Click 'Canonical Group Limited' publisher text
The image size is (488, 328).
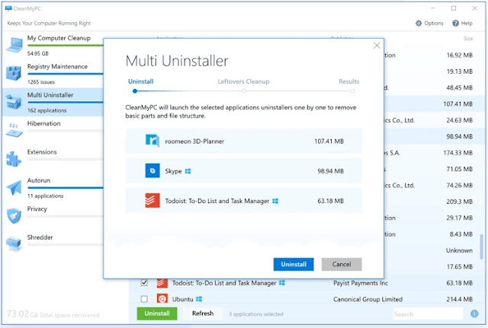click(x=368, y=299)
